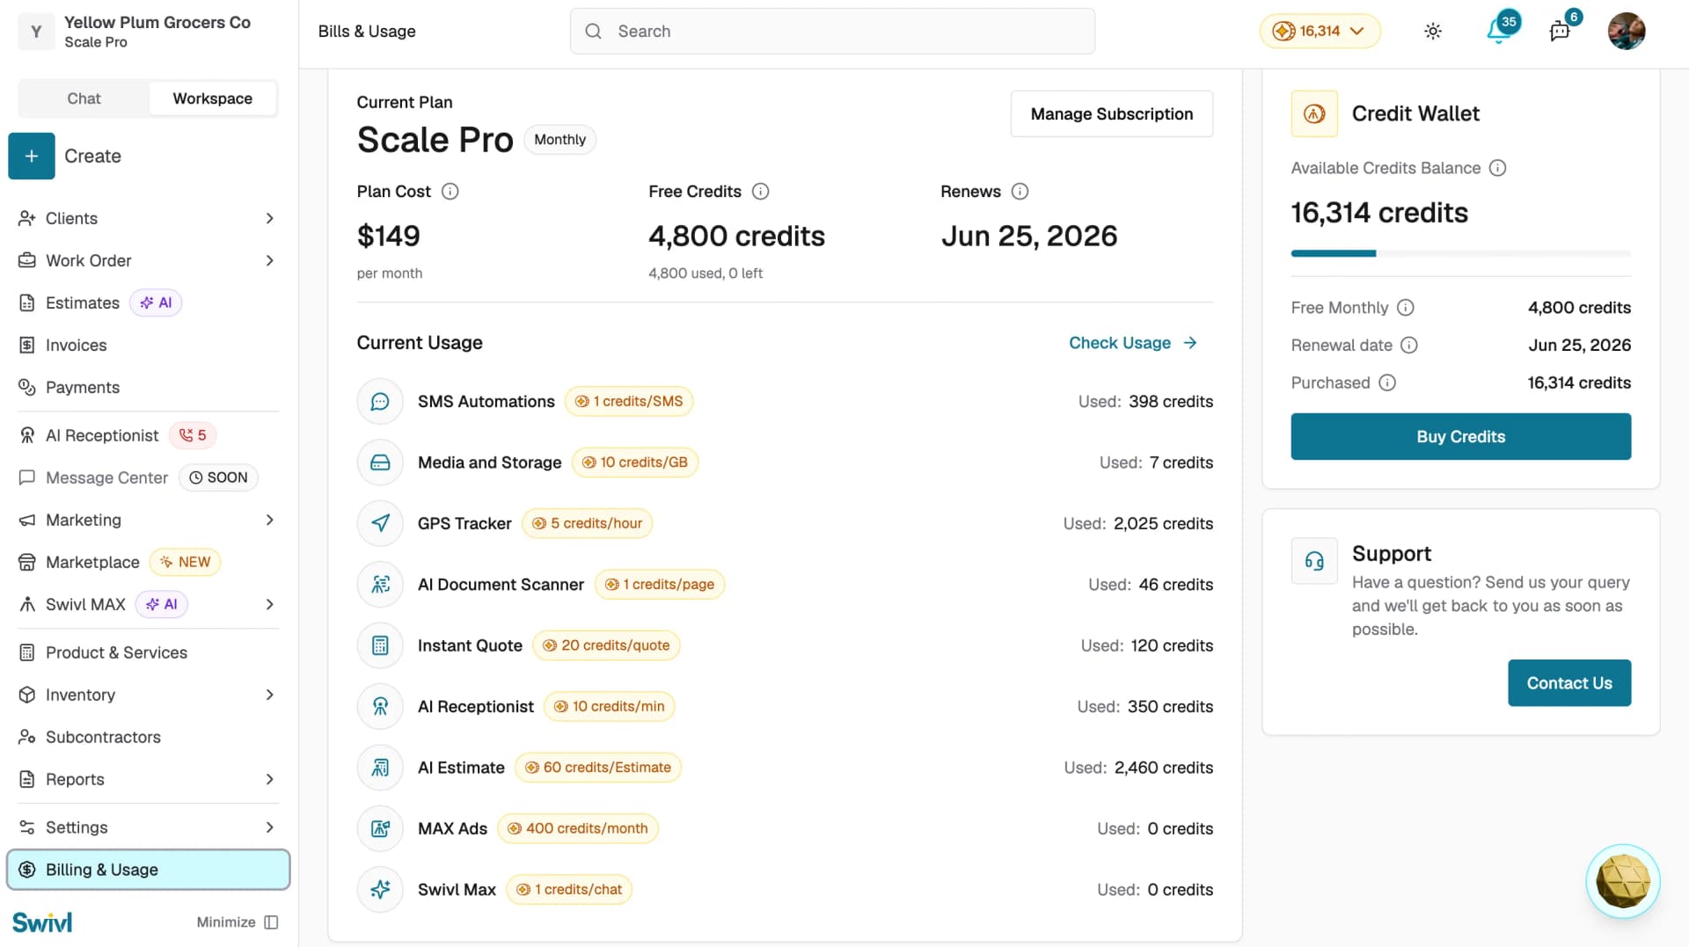
Task: Switch to the Chat tab
Action: (x=84, y=98)
